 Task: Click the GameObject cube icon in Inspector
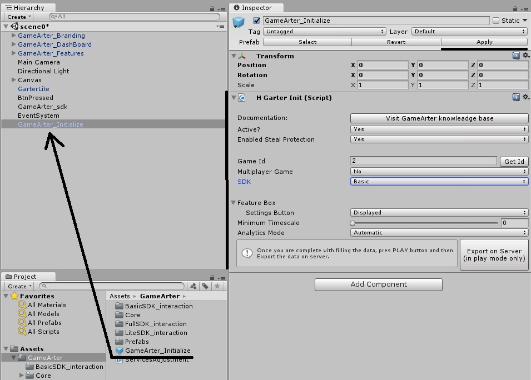tap(239, 23)
